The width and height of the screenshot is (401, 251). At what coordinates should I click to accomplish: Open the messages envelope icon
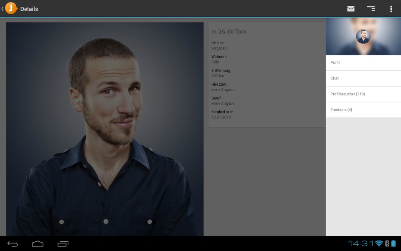click(350, 9)
